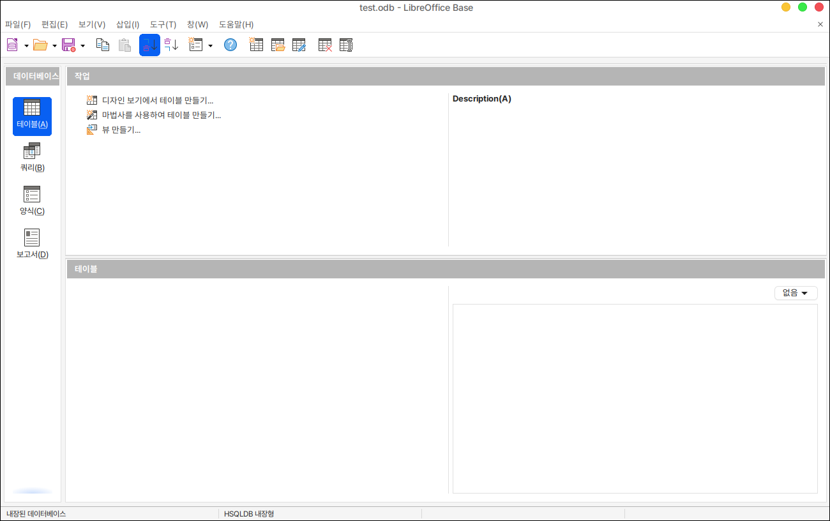This screenshot has height=521, width=830.
Task: Click 디자인 보기에서 테이블 만들기 link
Action: click(x=157, y=100)
